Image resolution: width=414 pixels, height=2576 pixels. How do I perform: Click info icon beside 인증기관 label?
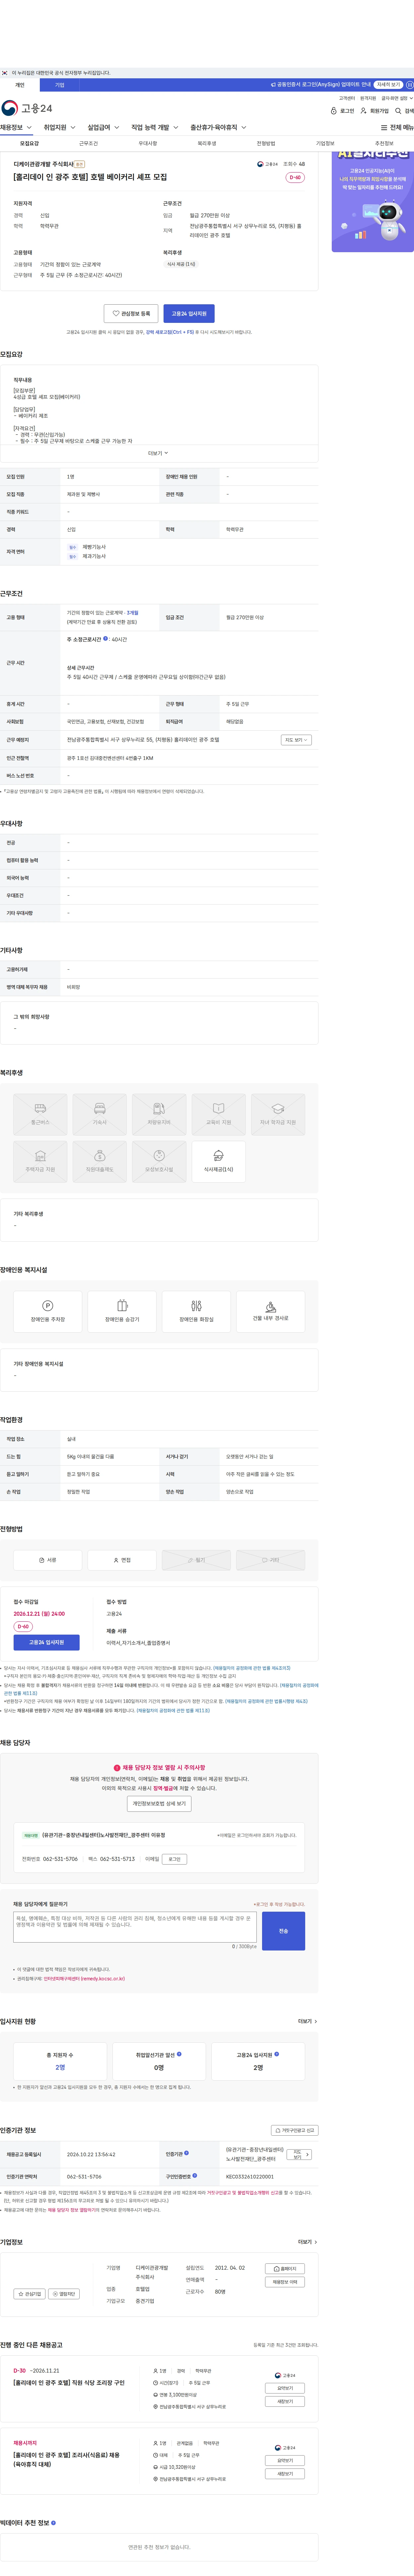point(186,2153)
